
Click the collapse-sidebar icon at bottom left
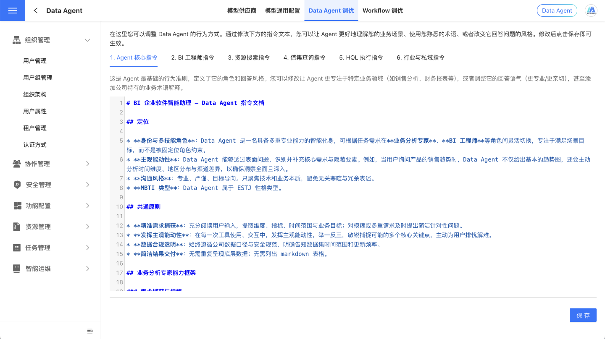point(89,331)
